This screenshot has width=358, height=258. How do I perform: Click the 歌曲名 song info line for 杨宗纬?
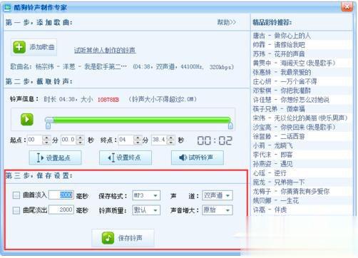[122, 67]
